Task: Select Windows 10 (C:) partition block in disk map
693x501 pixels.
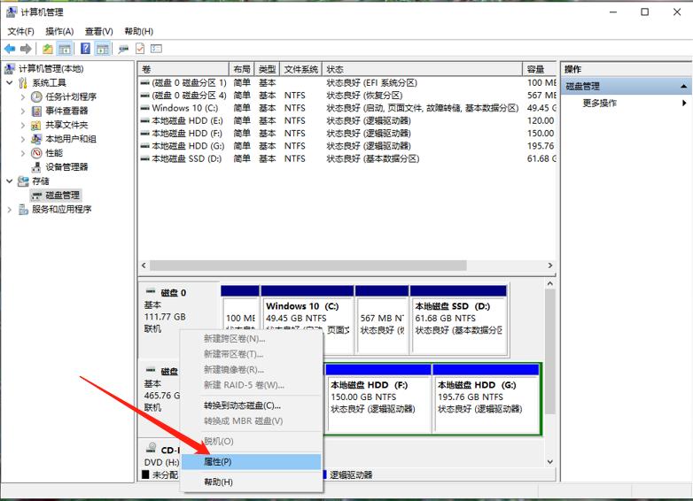Action: point(308,319)
